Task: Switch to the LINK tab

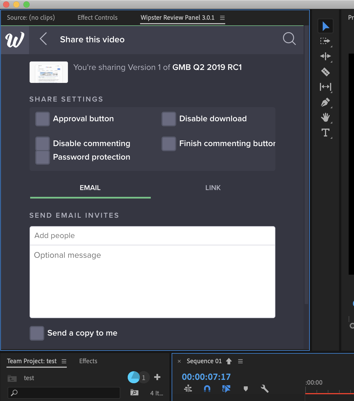Action: 213,188
